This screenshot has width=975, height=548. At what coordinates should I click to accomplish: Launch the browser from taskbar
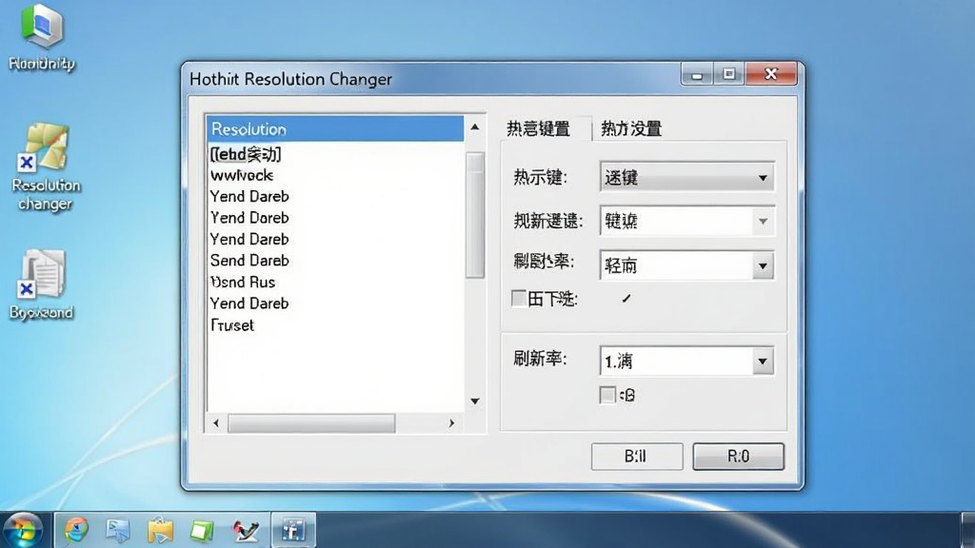click(x=76, y=530)
